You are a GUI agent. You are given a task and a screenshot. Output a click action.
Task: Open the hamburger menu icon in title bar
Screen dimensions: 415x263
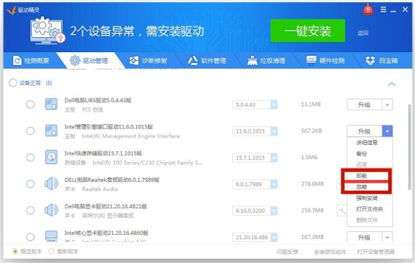[x=383, y=10]
